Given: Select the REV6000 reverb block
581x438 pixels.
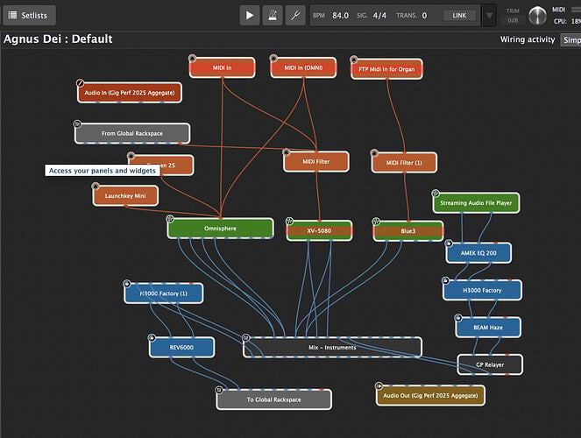Looking at the screenshot, I should [181, 347].
